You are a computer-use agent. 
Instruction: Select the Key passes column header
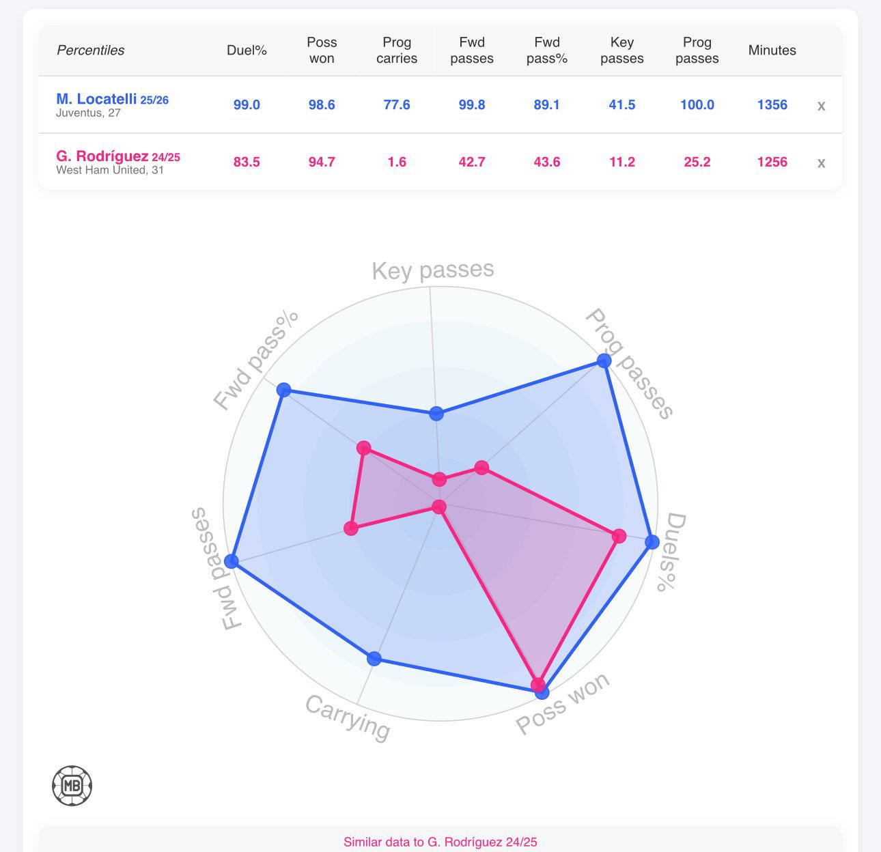622,51
